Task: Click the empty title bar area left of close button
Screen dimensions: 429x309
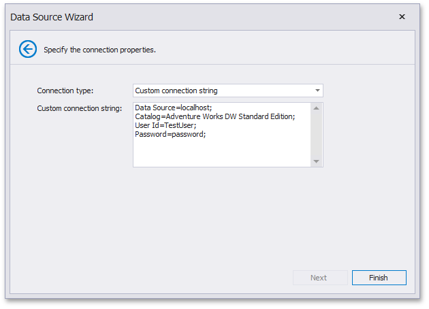Action: (x=272, y=17)
